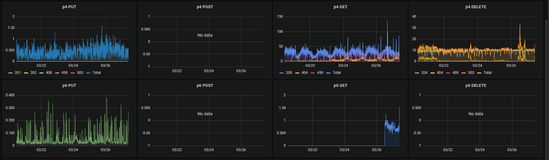Open the p6 POST panel title menu

point(205,86)
